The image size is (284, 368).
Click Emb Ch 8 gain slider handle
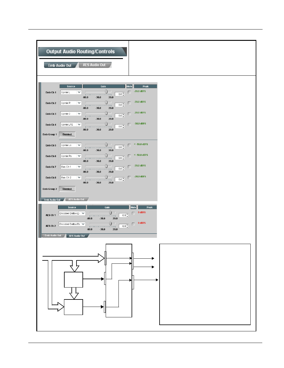coord(106,177)
